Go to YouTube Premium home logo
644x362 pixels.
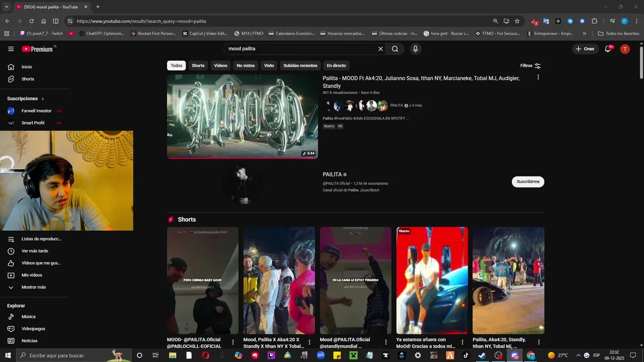coord(37,49)
